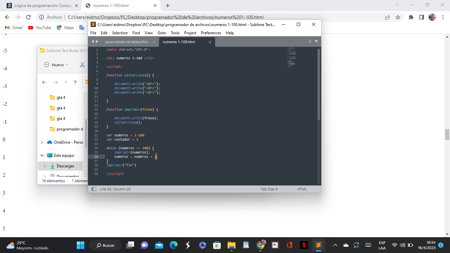The height and width of the screenshot is (253, 450).
Task: Open Microsoft Store from the taskbar
Action: pyautogui.click(x=217, y=245)
